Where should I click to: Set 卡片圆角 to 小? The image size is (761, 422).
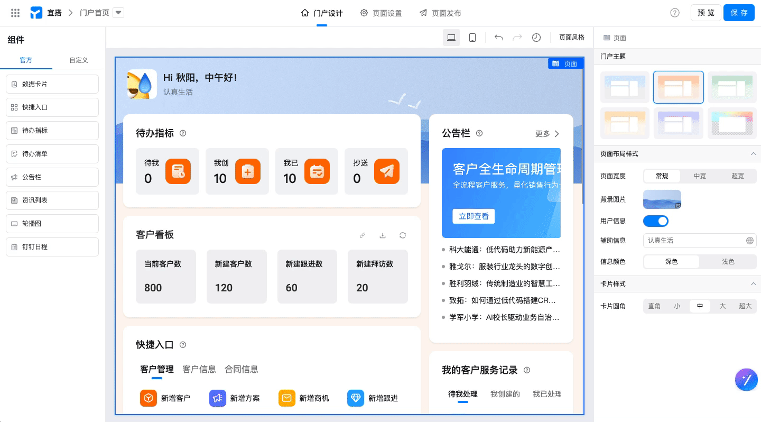[x=678, y=306]
